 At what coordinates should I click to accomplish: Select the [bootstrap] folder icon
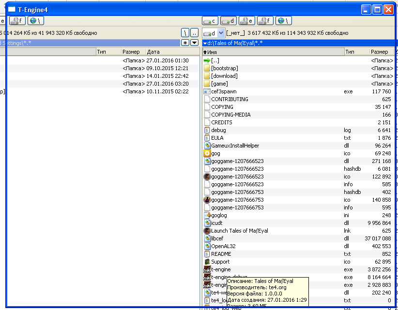pos(207,68)
